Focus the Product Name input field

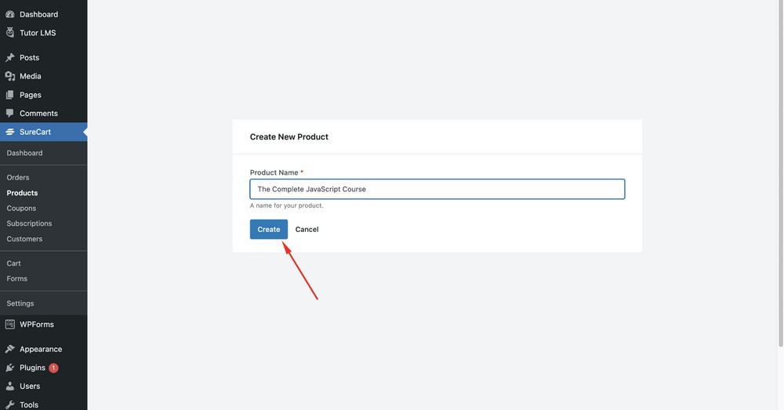coord(437,189)
